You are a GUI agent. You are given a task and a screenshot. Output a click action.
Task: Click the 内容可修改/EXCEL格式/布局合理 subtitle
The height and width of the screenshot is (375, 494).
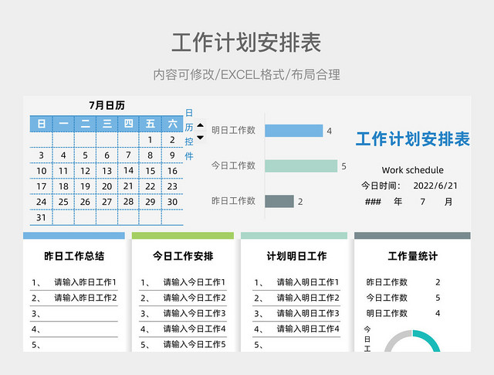[x=247, y=75]
